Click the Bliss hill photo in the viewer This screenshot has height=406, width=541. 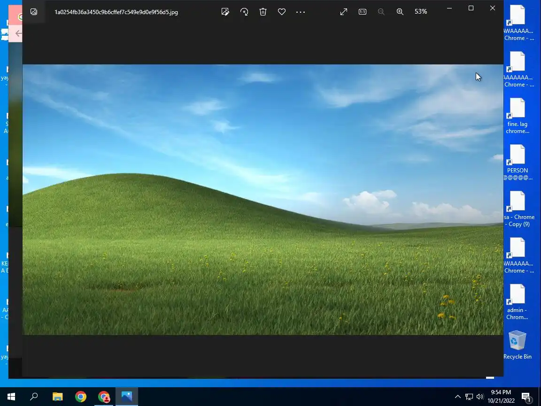click(x=263, y=200)
